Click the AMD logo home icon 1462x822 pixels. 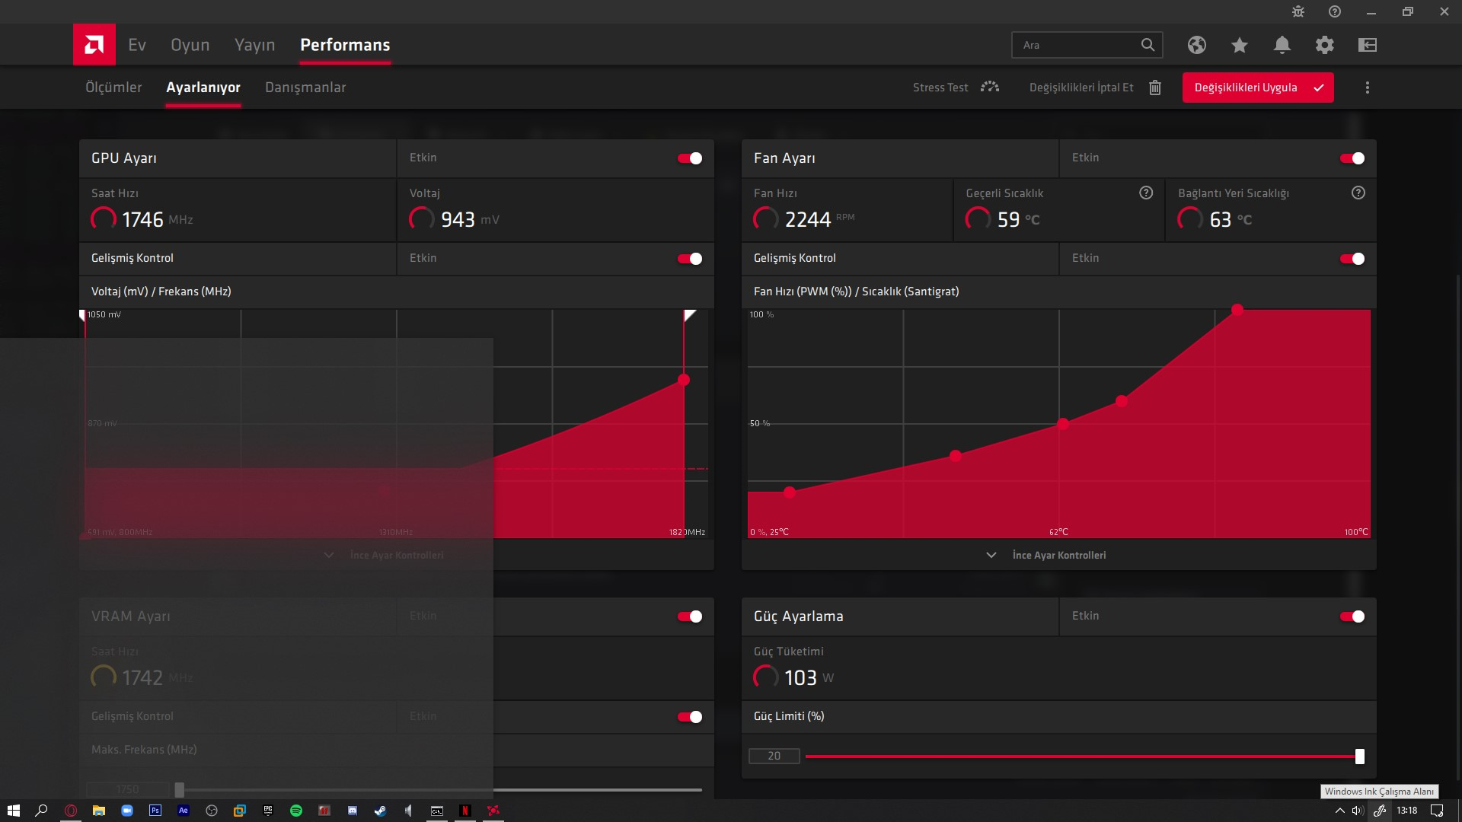[94, 45]
